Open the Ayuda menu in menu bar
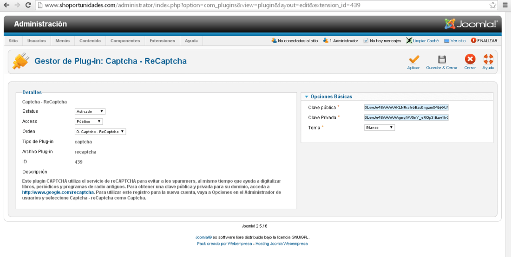 (191, 41)
